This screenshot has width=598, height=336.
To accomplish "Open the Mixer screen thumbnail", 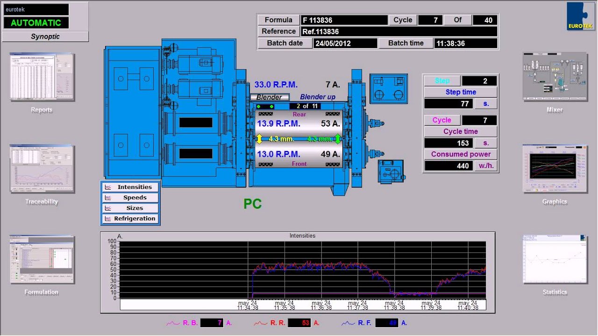I will (x=555, y=77).
